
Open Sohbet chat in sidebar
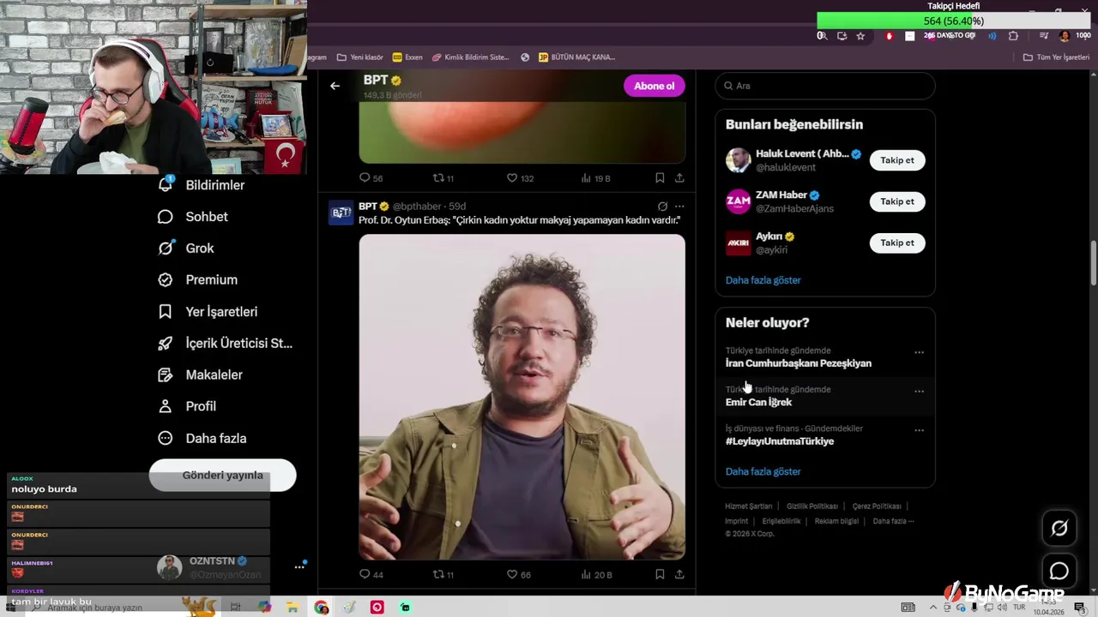point(195,217)
